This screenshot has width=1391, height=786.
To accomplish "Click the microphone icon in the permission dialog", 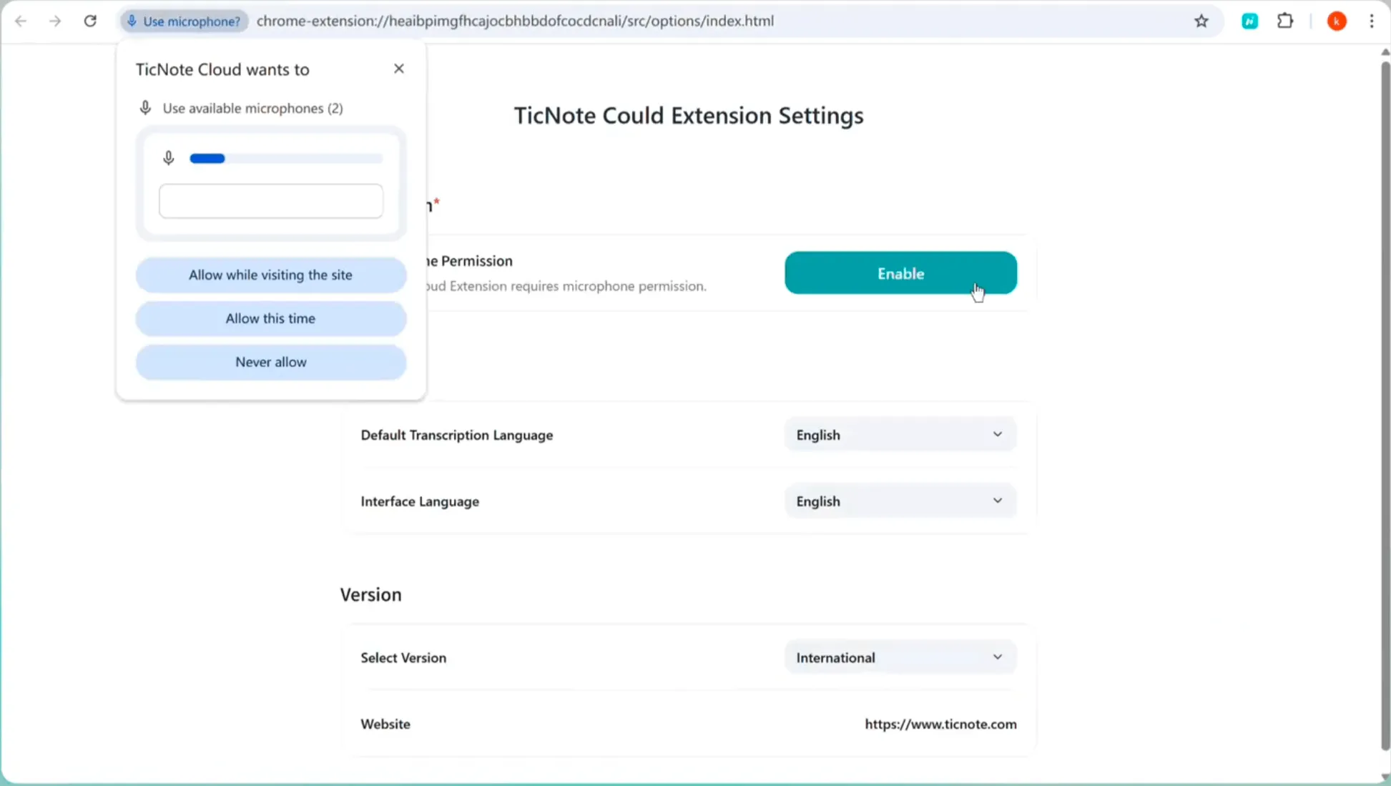I will pos(169,157).
